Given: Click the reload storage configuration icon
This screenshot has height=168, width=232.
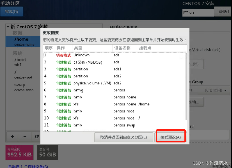Looking at the screenshot, I should [x=37, y=137].
